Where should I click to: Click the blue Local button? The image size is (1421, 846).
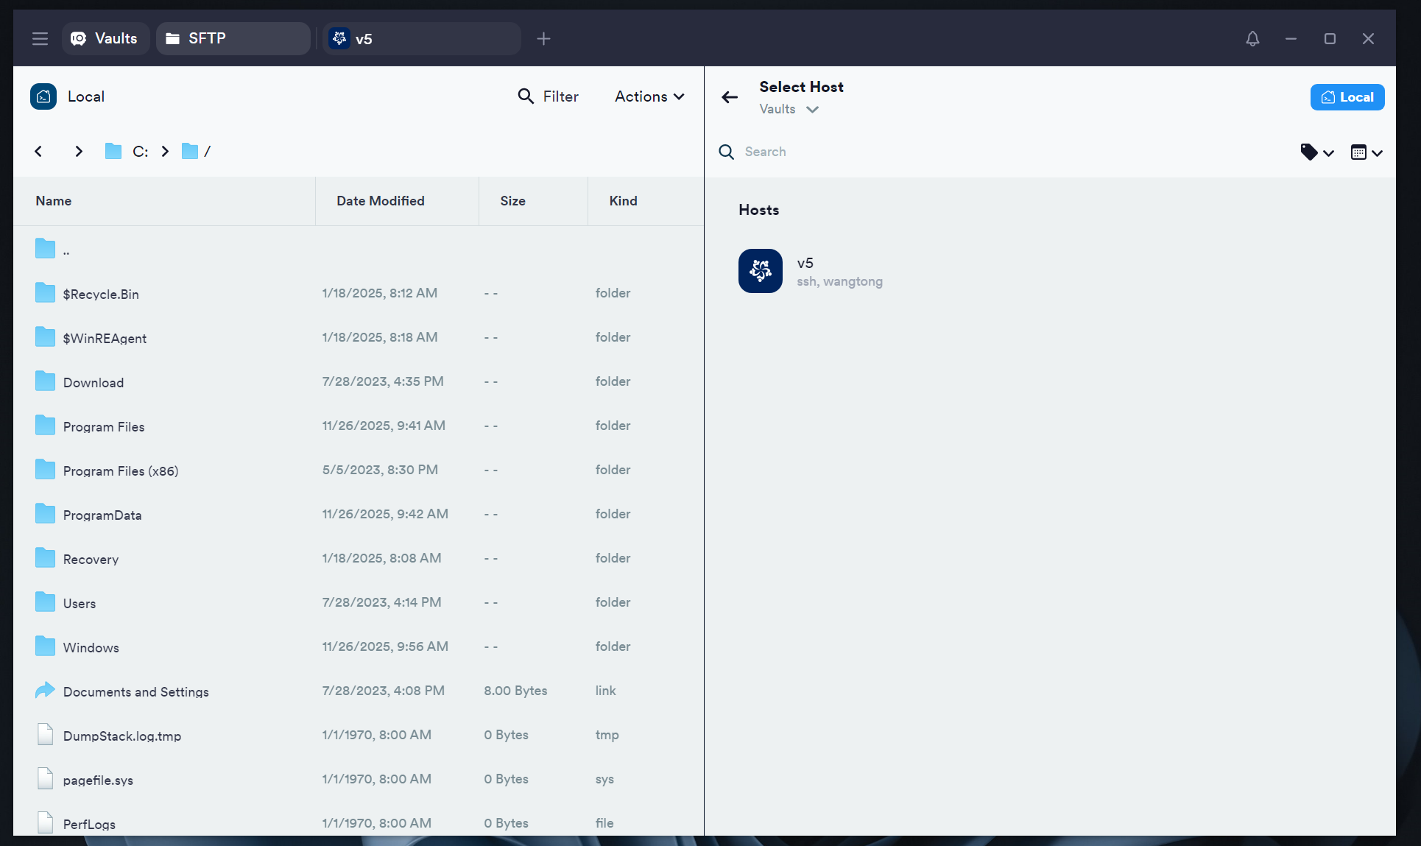coord(1347,97)
